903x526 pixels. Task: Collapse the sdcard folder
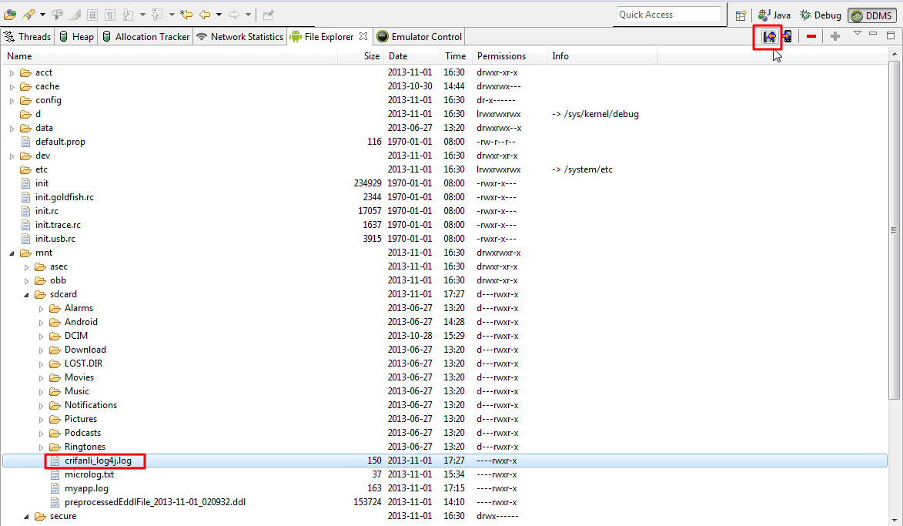click(26, 294)
